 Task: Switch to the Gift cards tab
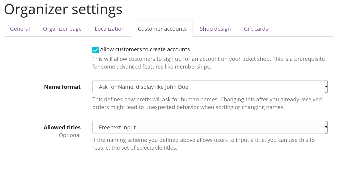(x=256, y=29)
